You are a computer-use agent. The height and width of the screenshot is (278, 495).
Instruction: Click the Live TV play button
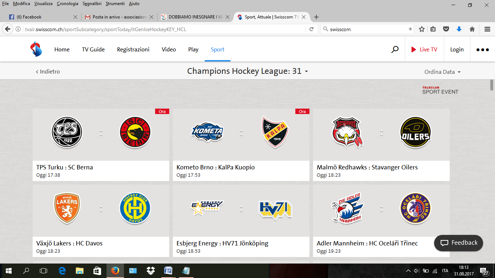click(424, 50)
